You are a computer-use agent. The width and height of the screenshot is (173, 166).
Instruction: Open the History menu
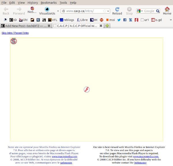(33, 3)
